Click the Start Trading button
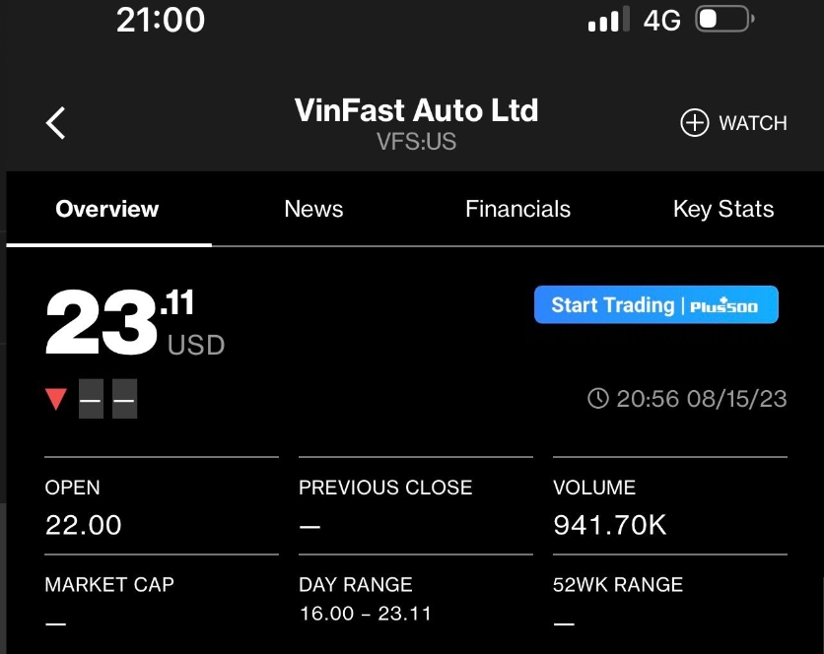The image size is (824, 654). [x=655, y=304]
